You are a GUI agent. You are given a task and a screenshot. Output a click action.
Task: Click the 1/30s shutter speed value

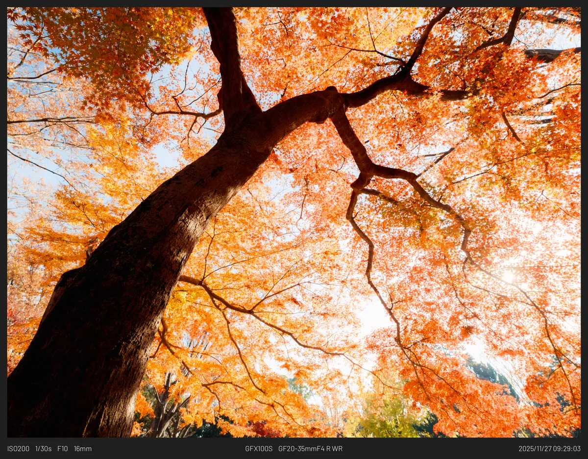tap(43, 449)
